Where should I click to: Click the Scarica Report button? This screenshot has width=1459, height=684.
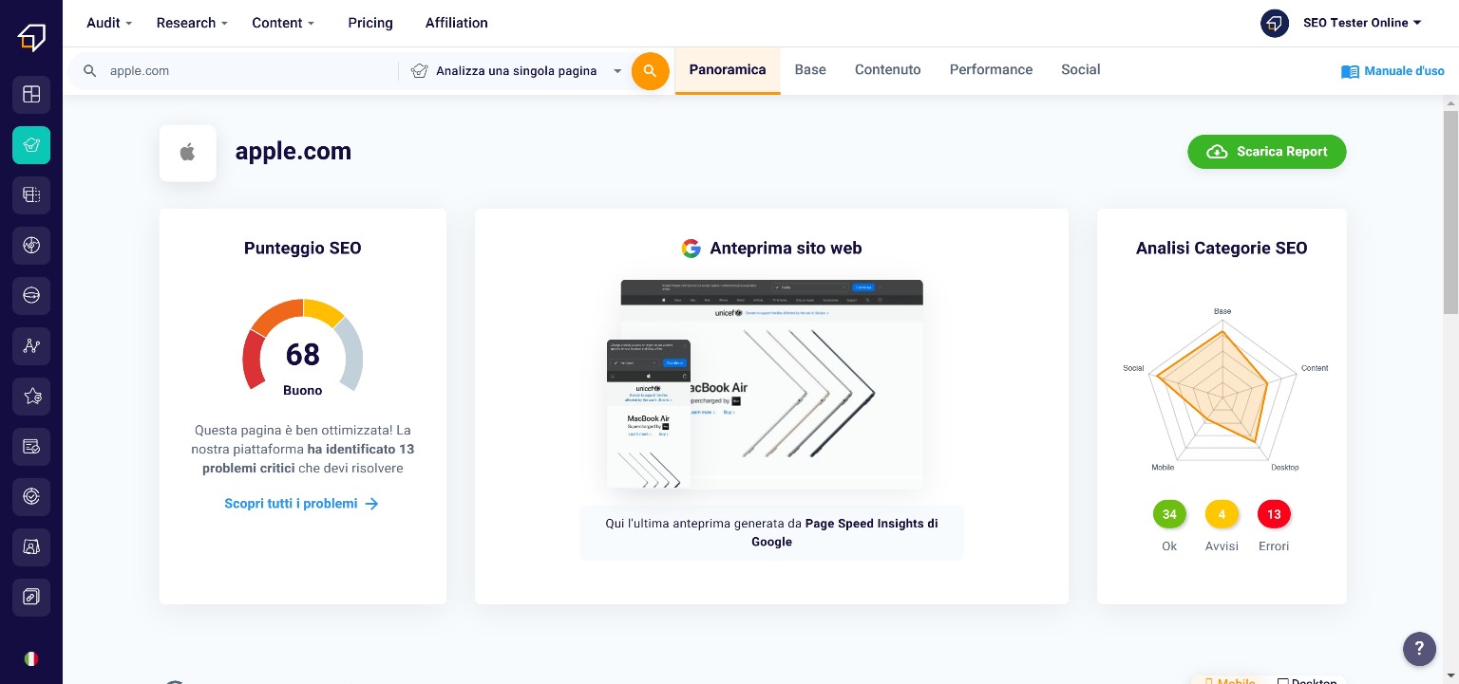1266,152
